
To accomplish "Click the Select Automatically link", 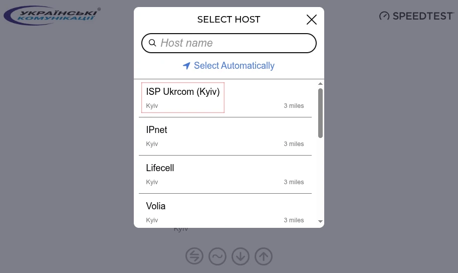I will pos(234,66).
